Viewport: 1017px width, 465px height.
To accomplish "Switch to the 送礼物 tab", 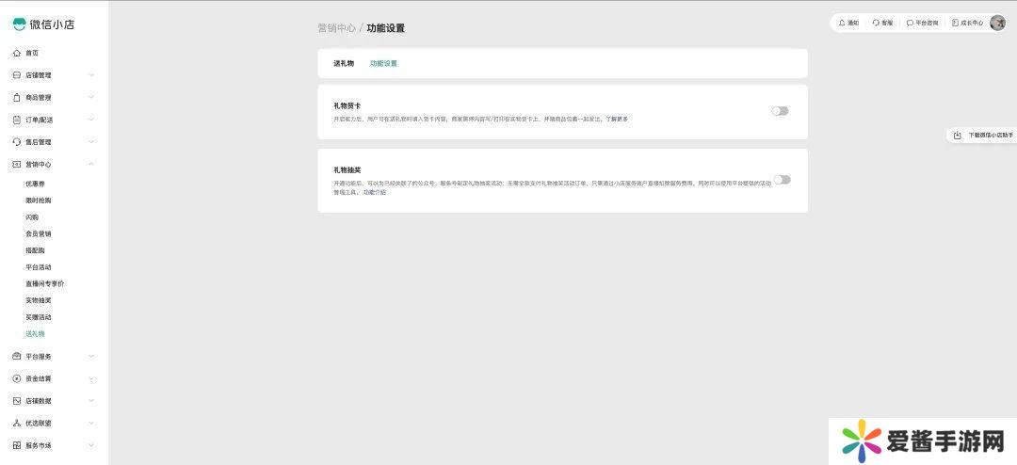I will pos(343,64).
